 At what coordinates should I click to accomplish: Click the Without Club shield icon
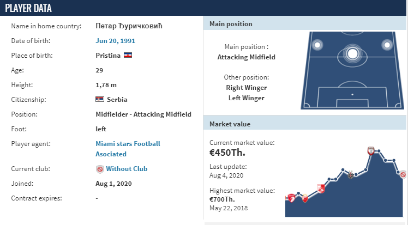coord(100,169)
